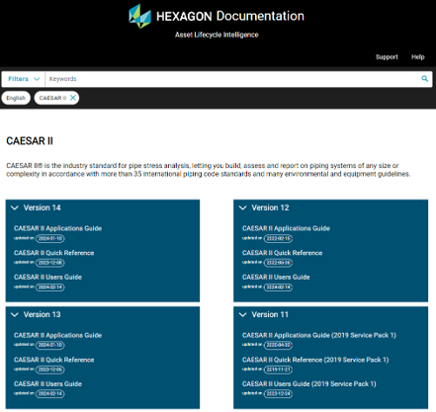This screenshot has width=436, height=412.
Task: Open the Support link in the header
Action: pos(387,57)
